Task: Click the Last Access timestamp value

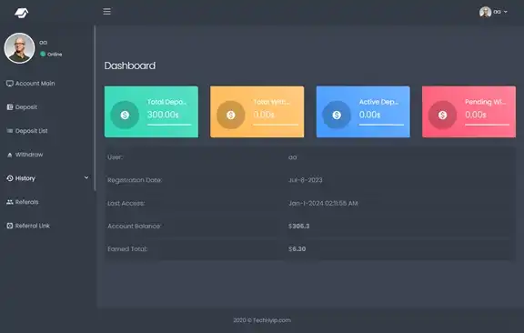Action: click(323, 203)
